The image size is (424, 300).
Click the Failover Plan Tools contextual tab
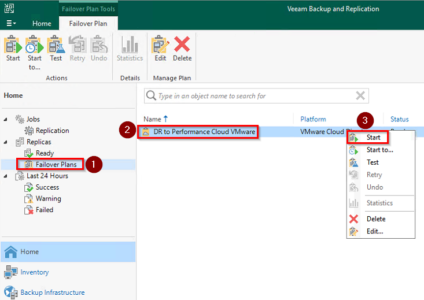[88, 9]
